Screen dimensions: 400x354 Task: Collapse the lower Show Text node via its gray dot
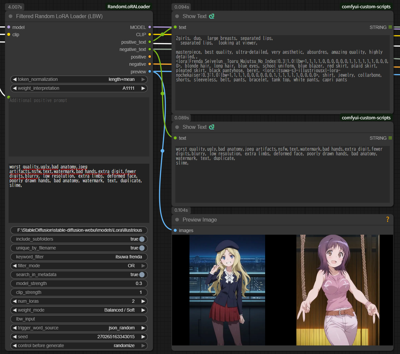[177, 127]
